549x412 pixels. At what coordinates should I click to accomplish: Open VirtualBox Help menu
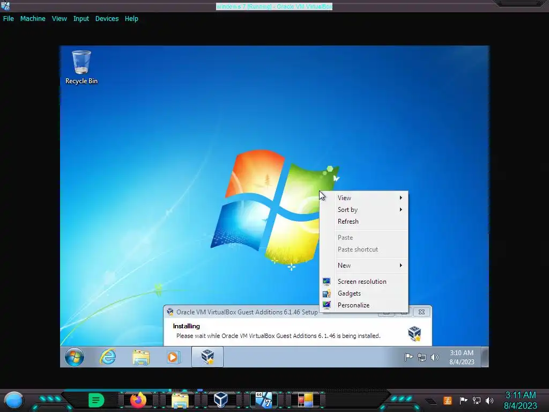tap(131, 19)
